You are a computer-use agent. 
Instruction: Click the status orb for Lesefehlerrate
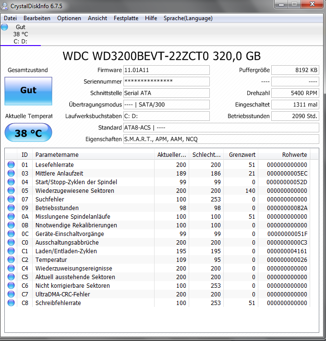click(11, 165)
